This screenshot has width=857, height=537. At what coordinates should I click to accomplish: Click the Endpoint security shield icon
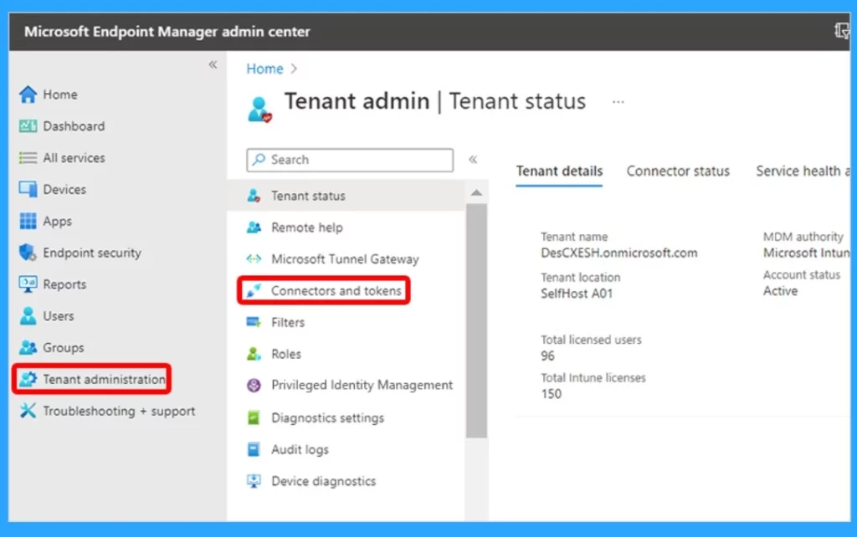tap(28, 253)
